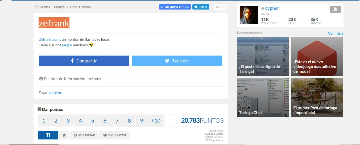Open 'El post más antiguo de Taringa!' thumbnail
The width and height of the screenshot is (360, 145).
pyautogui.click(x=263, y=56)
